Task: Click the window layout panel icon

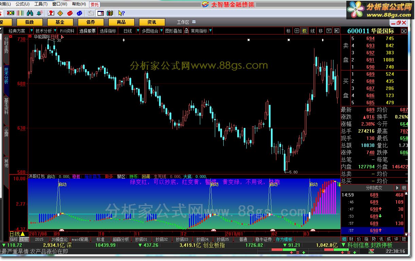Action: pos(101,13)
